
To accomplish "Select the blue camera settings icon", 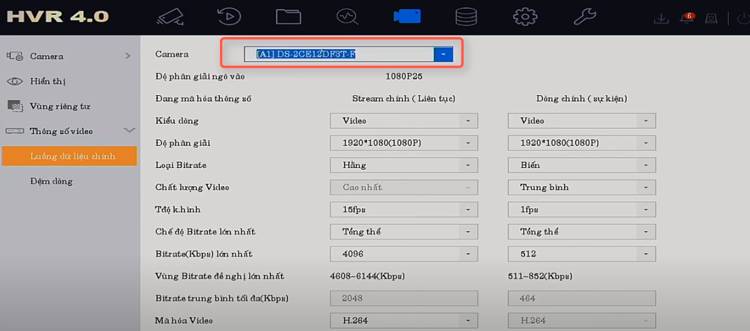I will pos(406,16).
